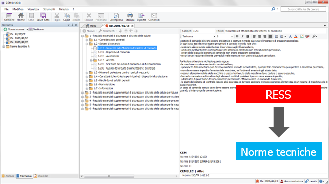Click the Nuova norma button
The height and width of the screenshot is (184, 329).
pyautogui.click(x=14, y=29)
